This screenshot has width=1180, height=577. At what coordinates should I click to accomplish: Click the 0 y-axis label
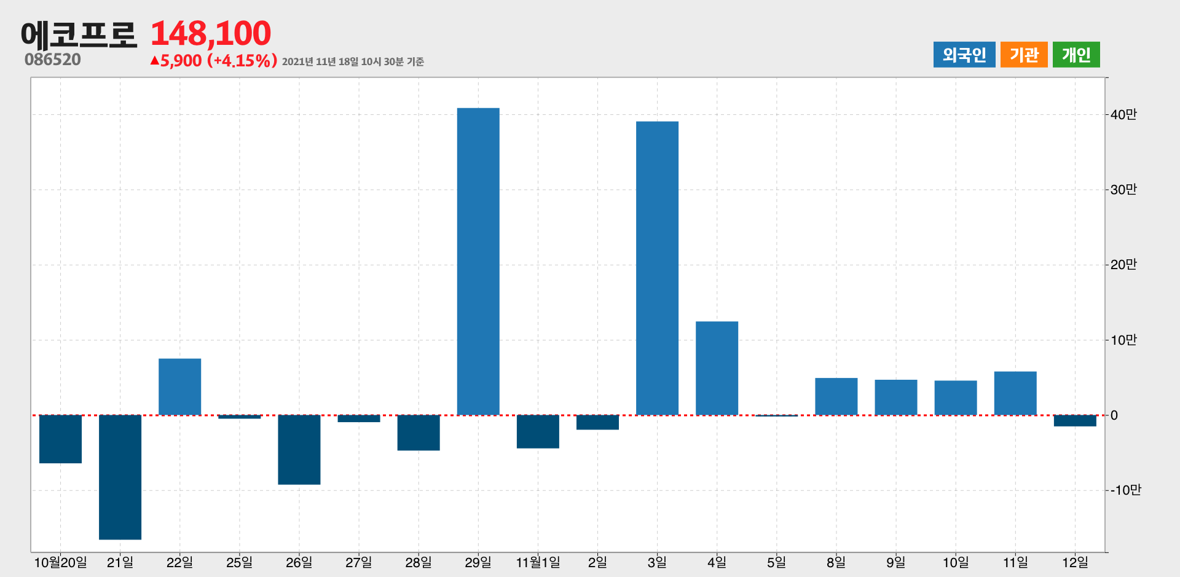coord(1114,415)
